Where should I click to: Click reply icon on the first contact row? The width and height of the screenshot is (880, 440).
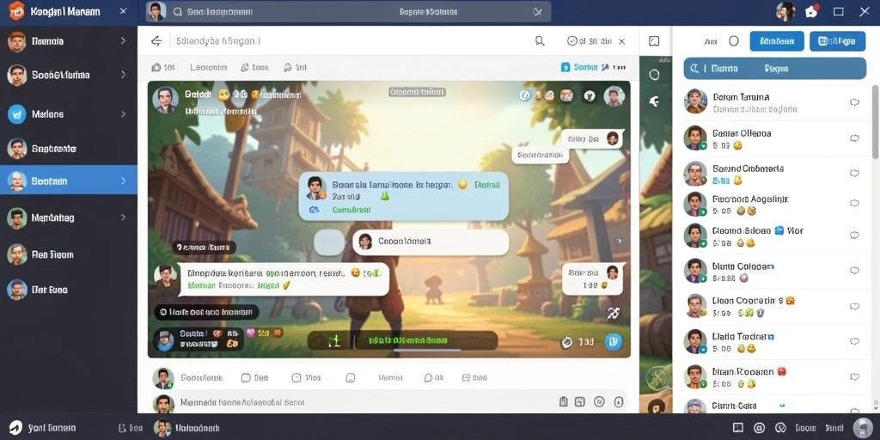pyautogui.click(x=854, y=101)
